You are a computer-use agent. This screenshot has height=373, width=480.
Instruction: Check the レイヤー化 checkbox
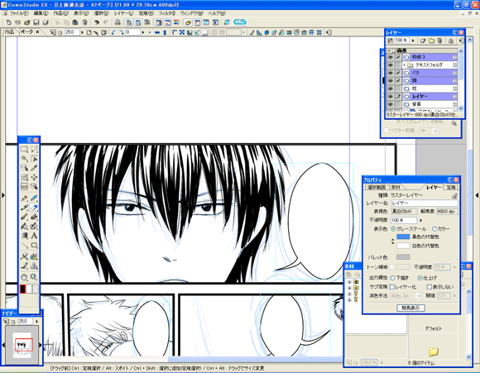coord(391,287)
